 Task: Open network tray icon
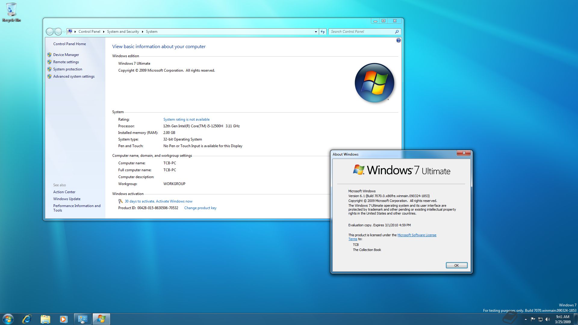pyautogui.click(x=540, y=319)
